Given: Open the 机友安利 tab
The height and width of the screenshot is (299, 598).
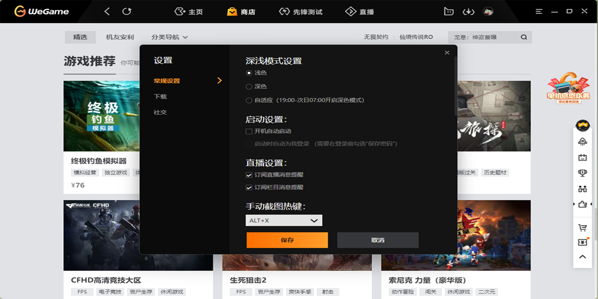Looking at the screenshot, I should (x=120, y=37).
